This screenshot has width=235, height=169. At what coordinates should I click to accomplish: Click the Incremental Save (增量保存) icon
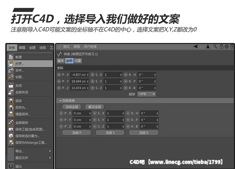coord(11,114)
